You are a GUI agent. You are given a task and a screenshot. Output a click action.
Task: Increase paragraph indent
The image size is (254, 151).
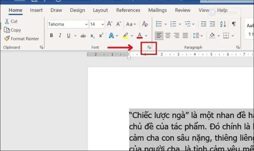click(x=212, y=24)
